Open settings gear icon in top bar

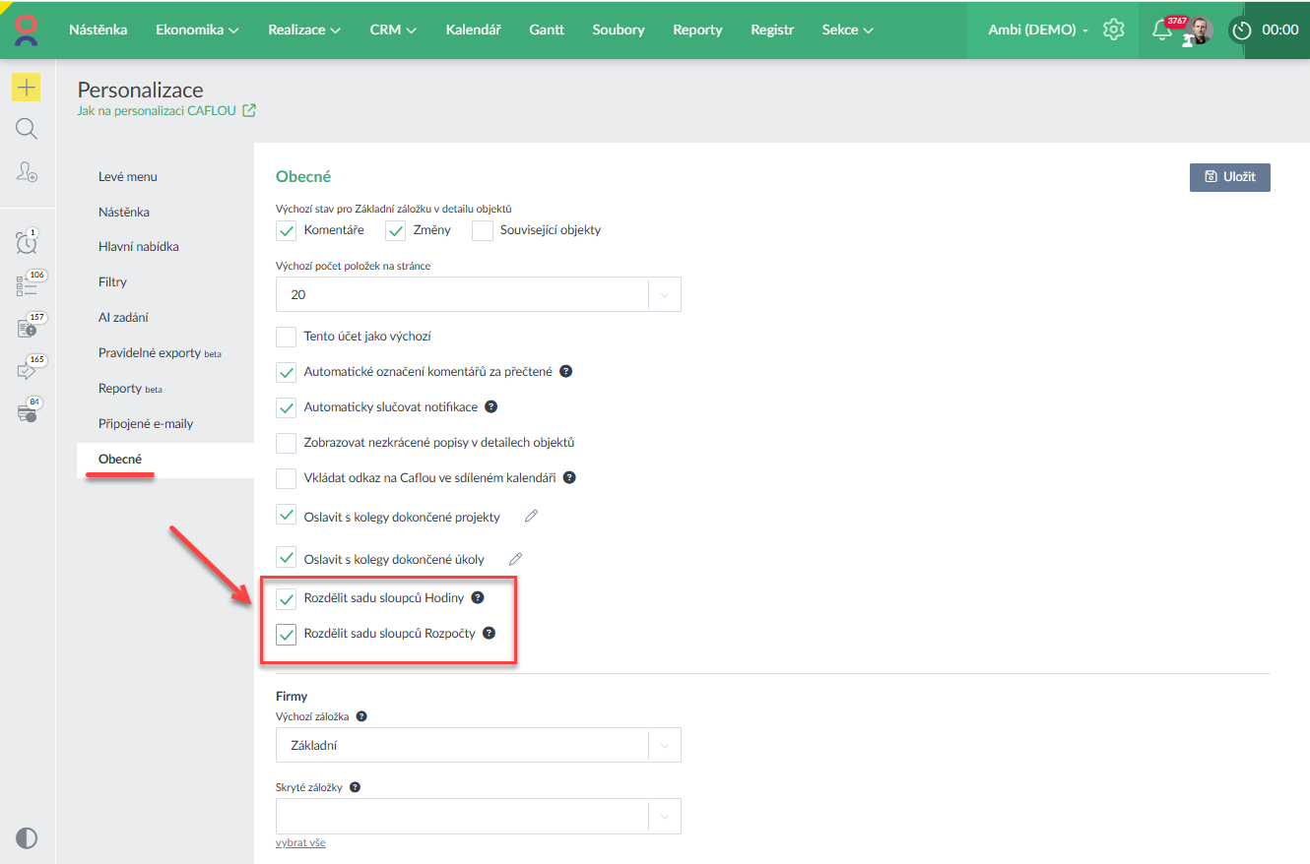point(1114,30)
